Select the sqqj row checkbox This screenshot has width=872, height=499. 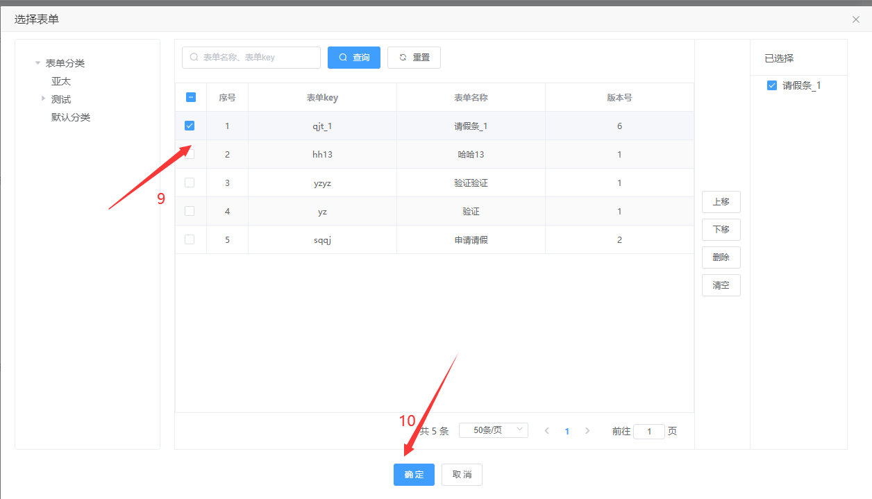190,239
